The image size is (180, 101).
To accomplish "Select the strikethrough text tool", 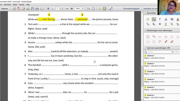I will tap(160, 24).
